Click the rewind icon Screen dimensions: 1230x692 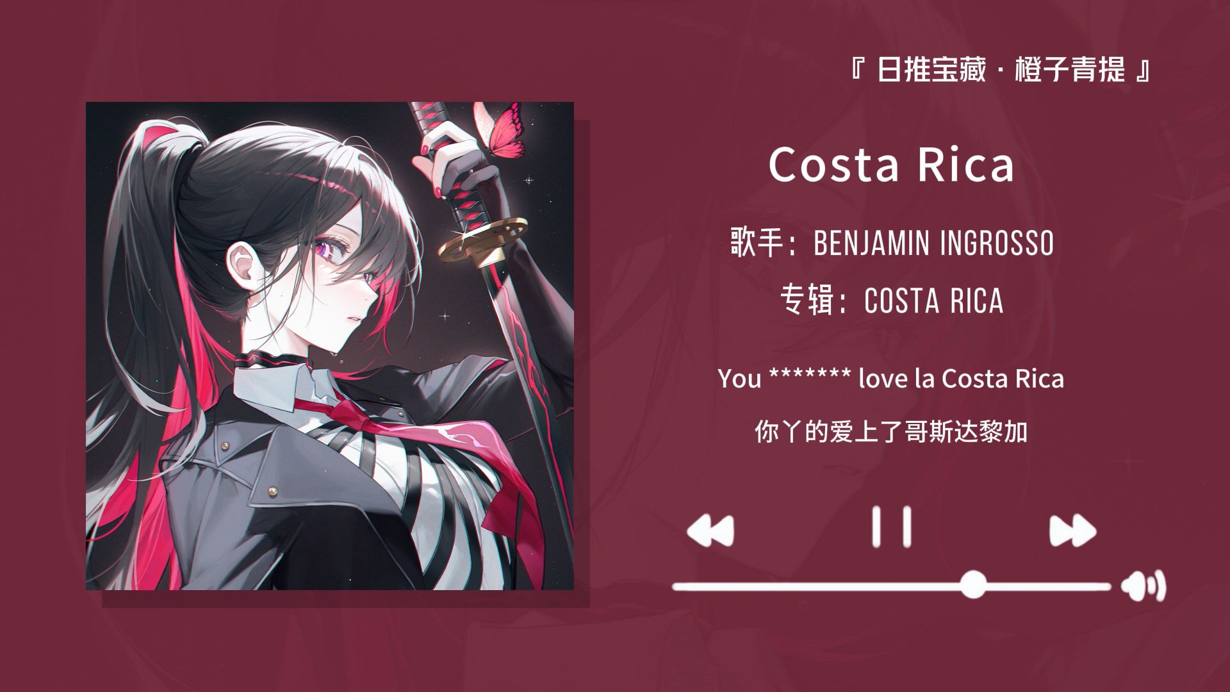click(710, 531)
